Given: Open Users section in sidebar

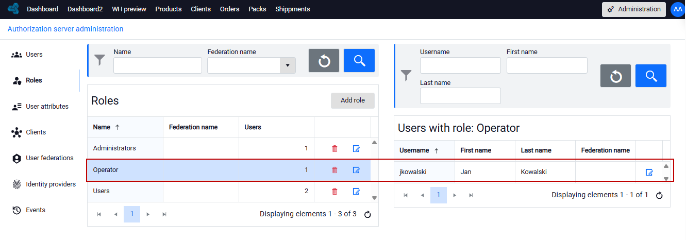Looking at the screenshot, I should [x=34, y=55].
